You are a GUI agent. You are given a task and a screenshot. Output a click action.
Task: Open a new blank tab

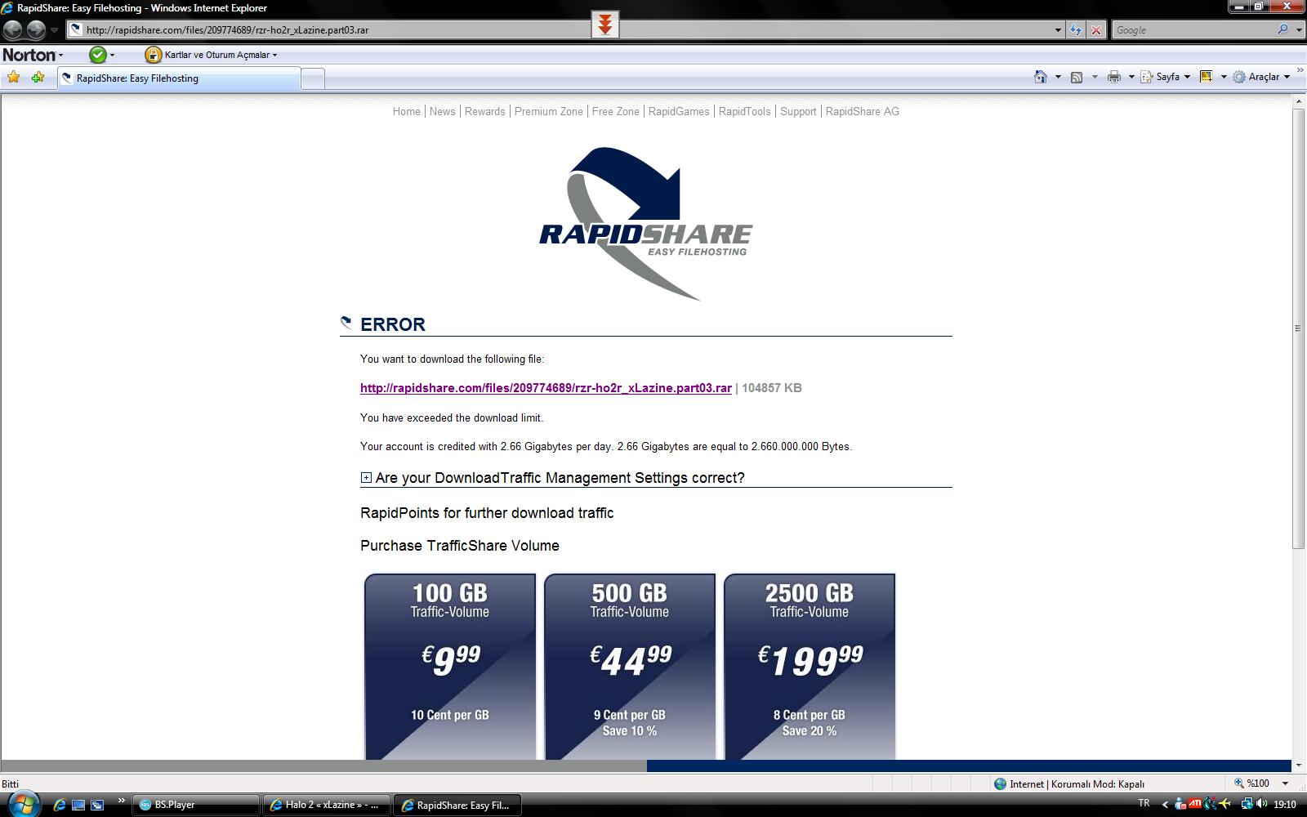(x=313, y=78)
